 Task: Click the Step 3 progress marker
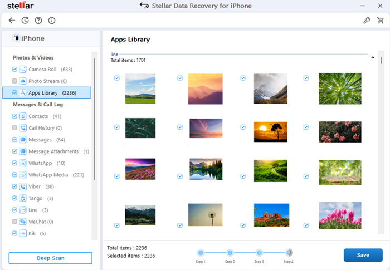[259, 253]
